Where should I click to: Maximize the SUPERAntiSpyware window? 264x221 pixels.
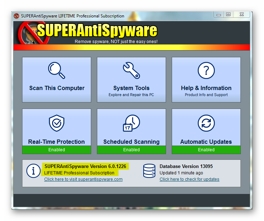click(228, 15)
